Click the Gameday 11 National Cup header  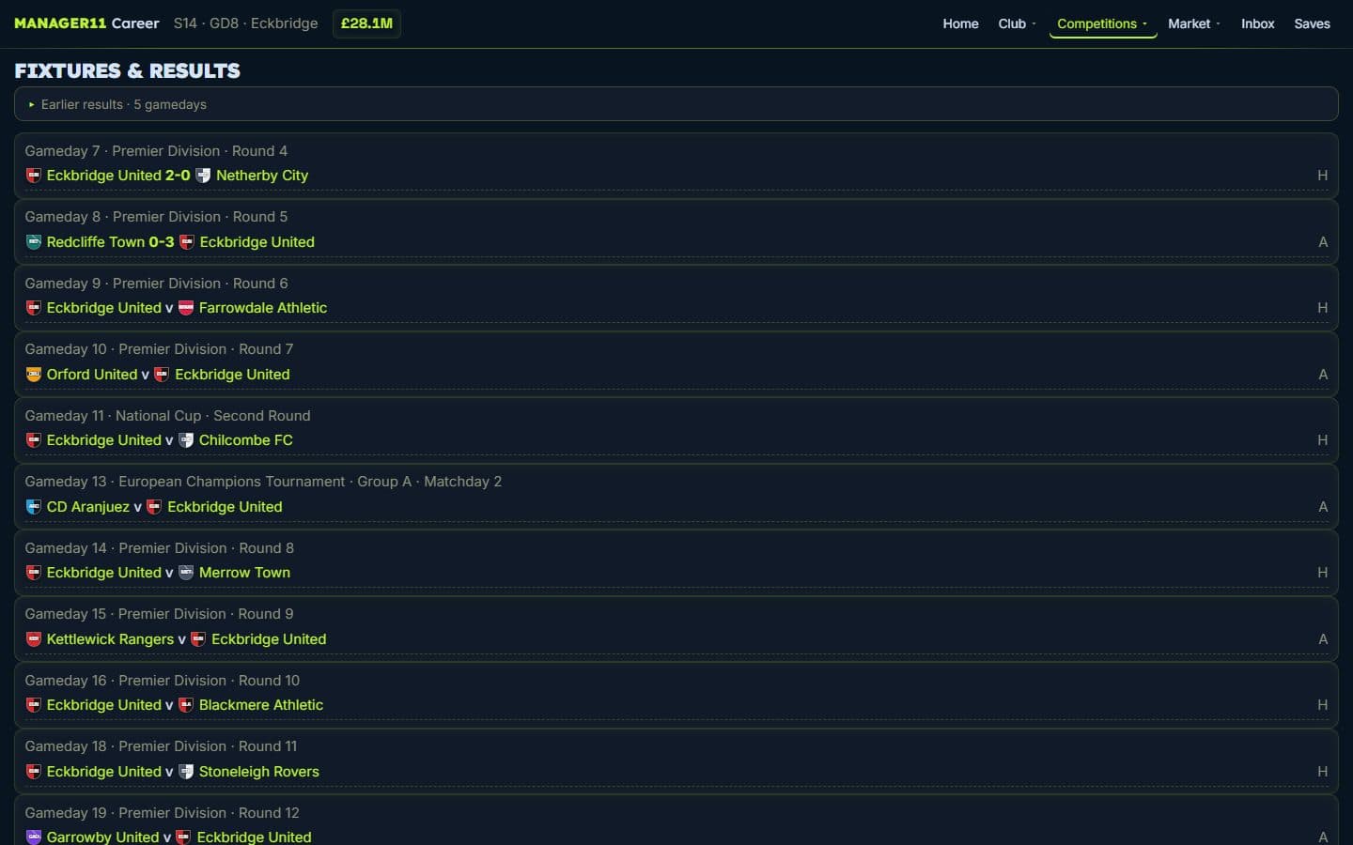click(167, 415)
